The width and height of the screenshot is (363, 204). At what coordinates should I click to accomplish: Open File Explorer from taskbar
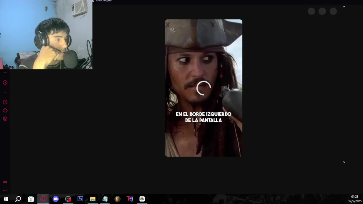click(x=93, y=199)
